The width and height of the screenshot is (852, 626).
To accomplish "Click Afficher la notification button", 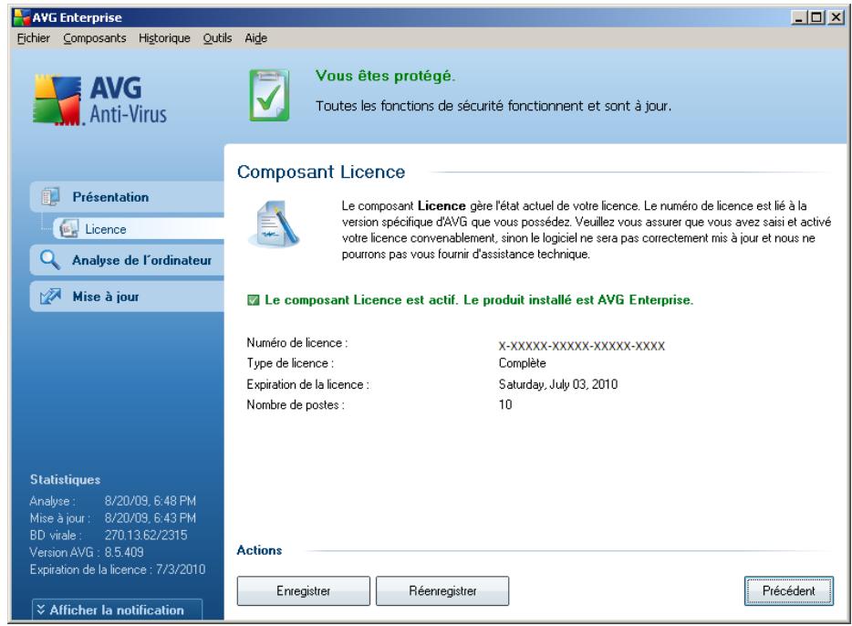I will [x=117, y=610].
